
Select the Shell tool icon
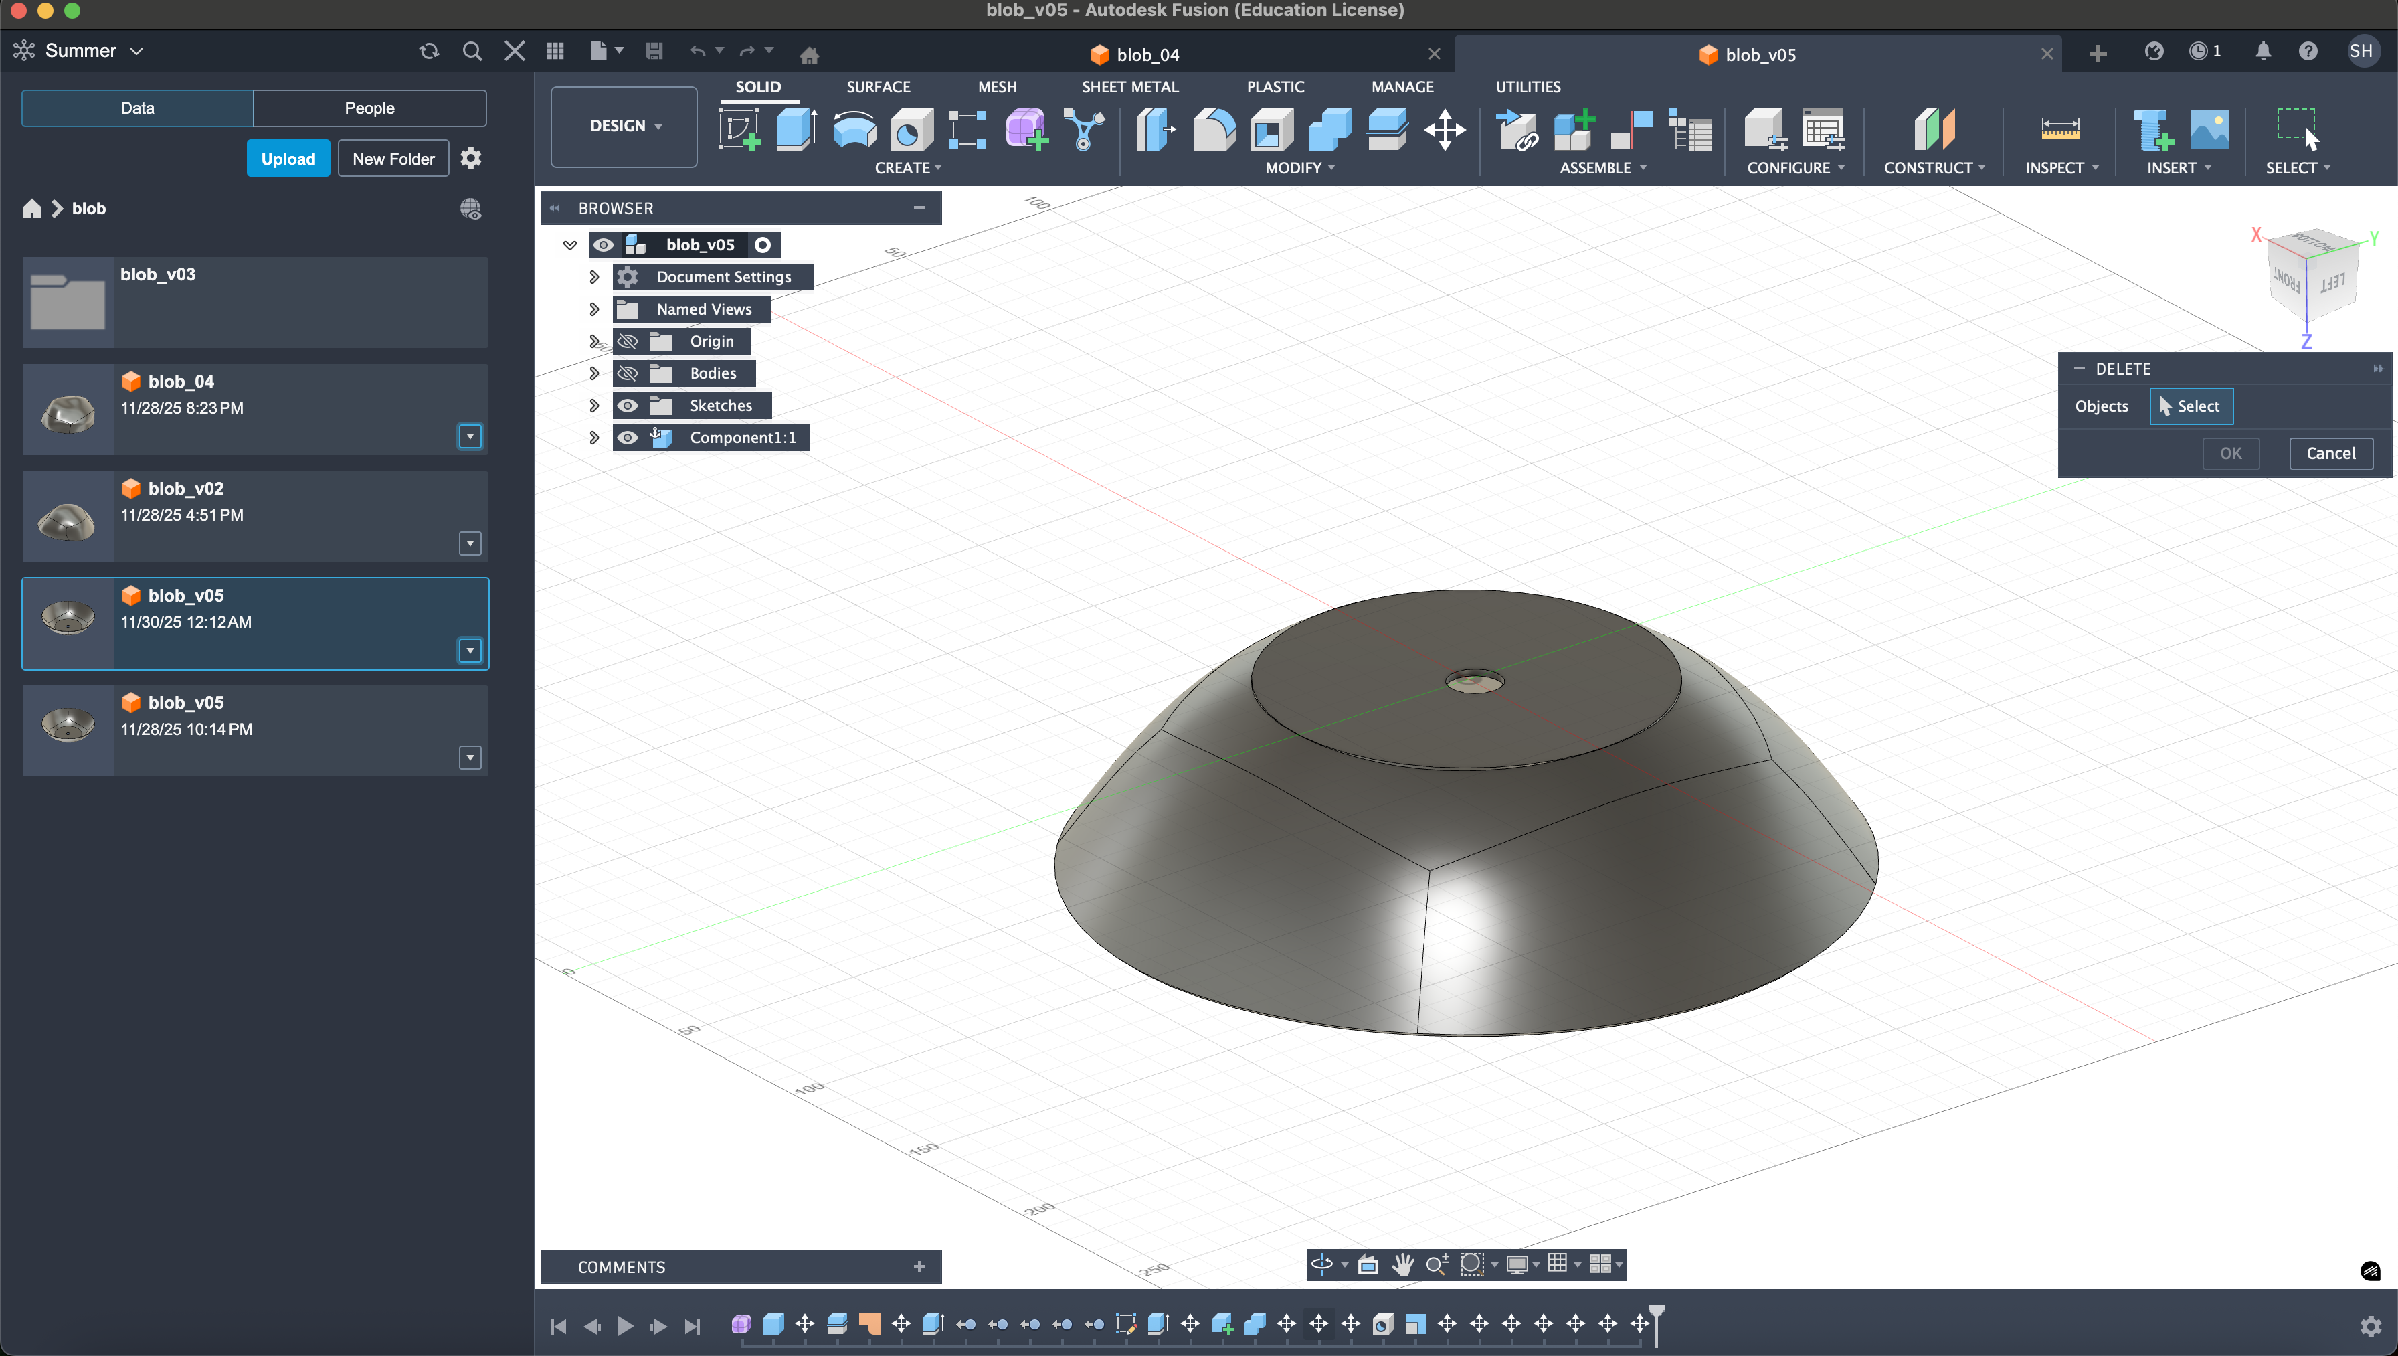tap(1272, 129)
